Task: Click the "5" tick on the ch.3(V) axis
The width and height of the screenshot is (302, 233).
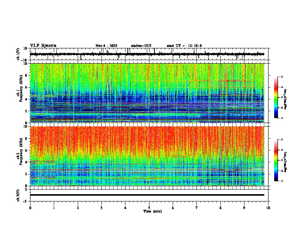Action: 27,189
